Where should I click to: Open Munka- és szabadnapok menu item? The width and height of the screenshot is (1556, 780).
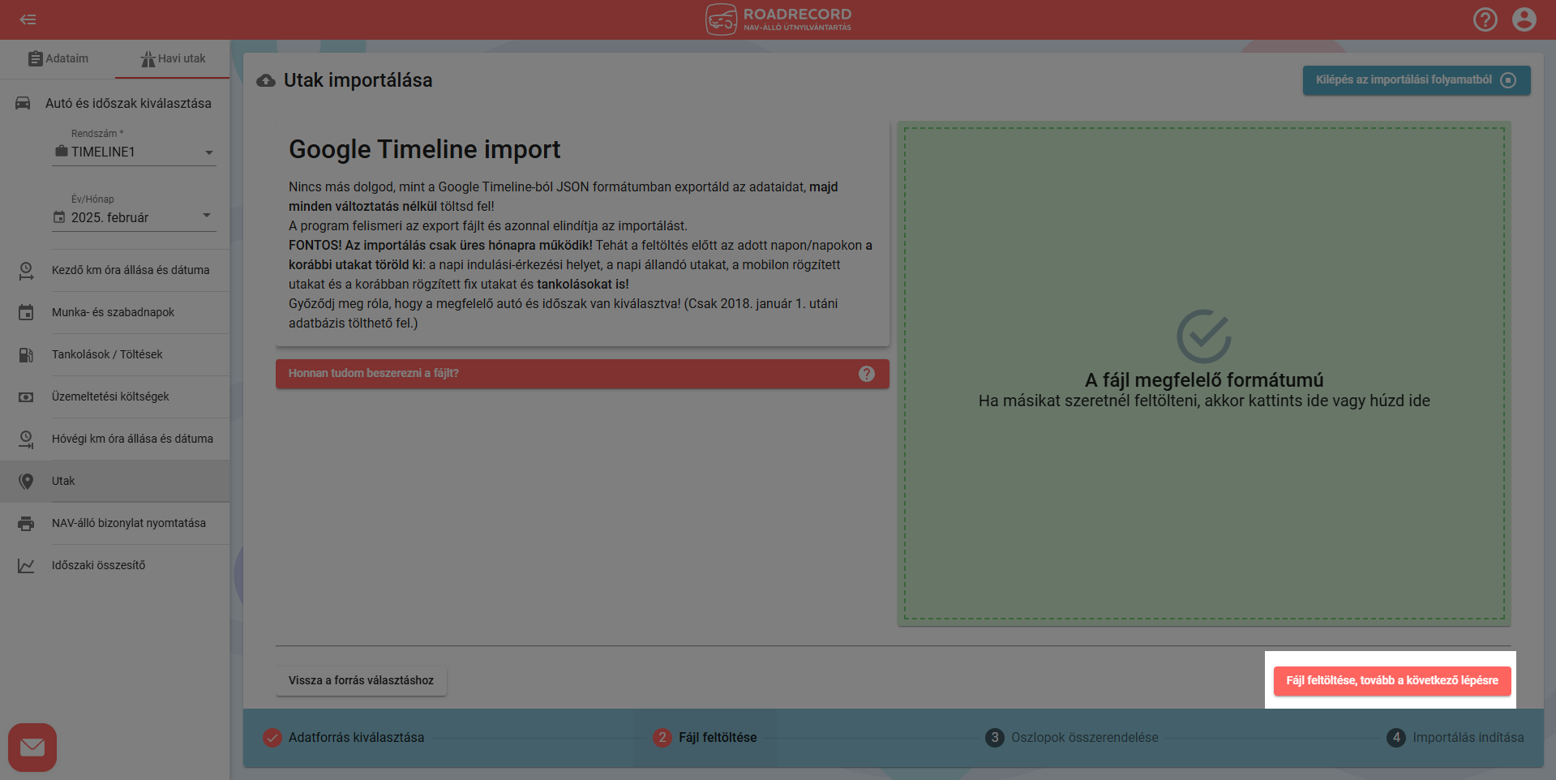(x=115, y=312)
